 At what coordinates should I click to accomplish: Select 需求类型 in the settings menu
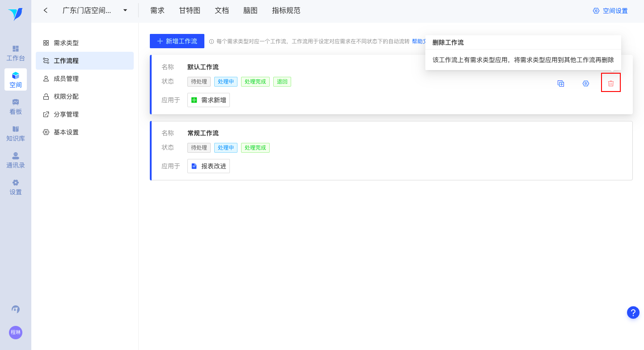pos(66,43)
